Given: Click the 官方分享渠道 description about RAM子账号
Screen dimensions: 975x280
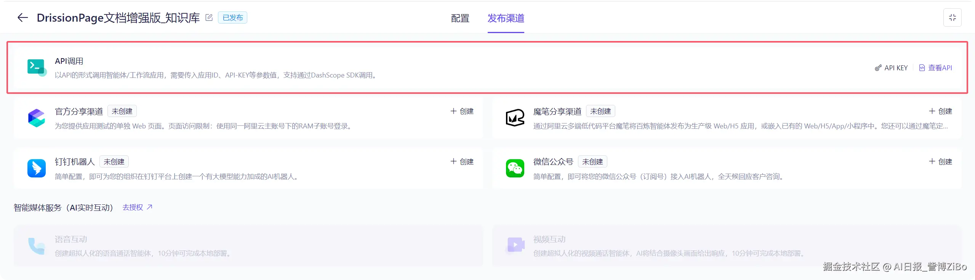Looking at the screenshot, I should (204, 126).
